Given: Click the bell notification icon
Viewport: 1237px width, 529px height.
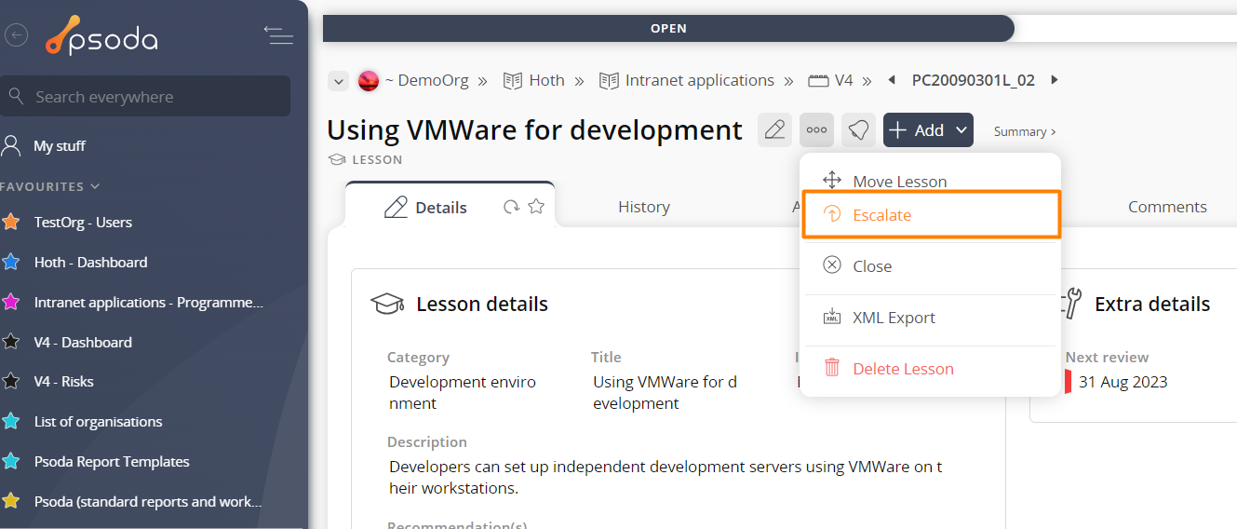Looking at the screenshot, I should [x=858, y=130].
